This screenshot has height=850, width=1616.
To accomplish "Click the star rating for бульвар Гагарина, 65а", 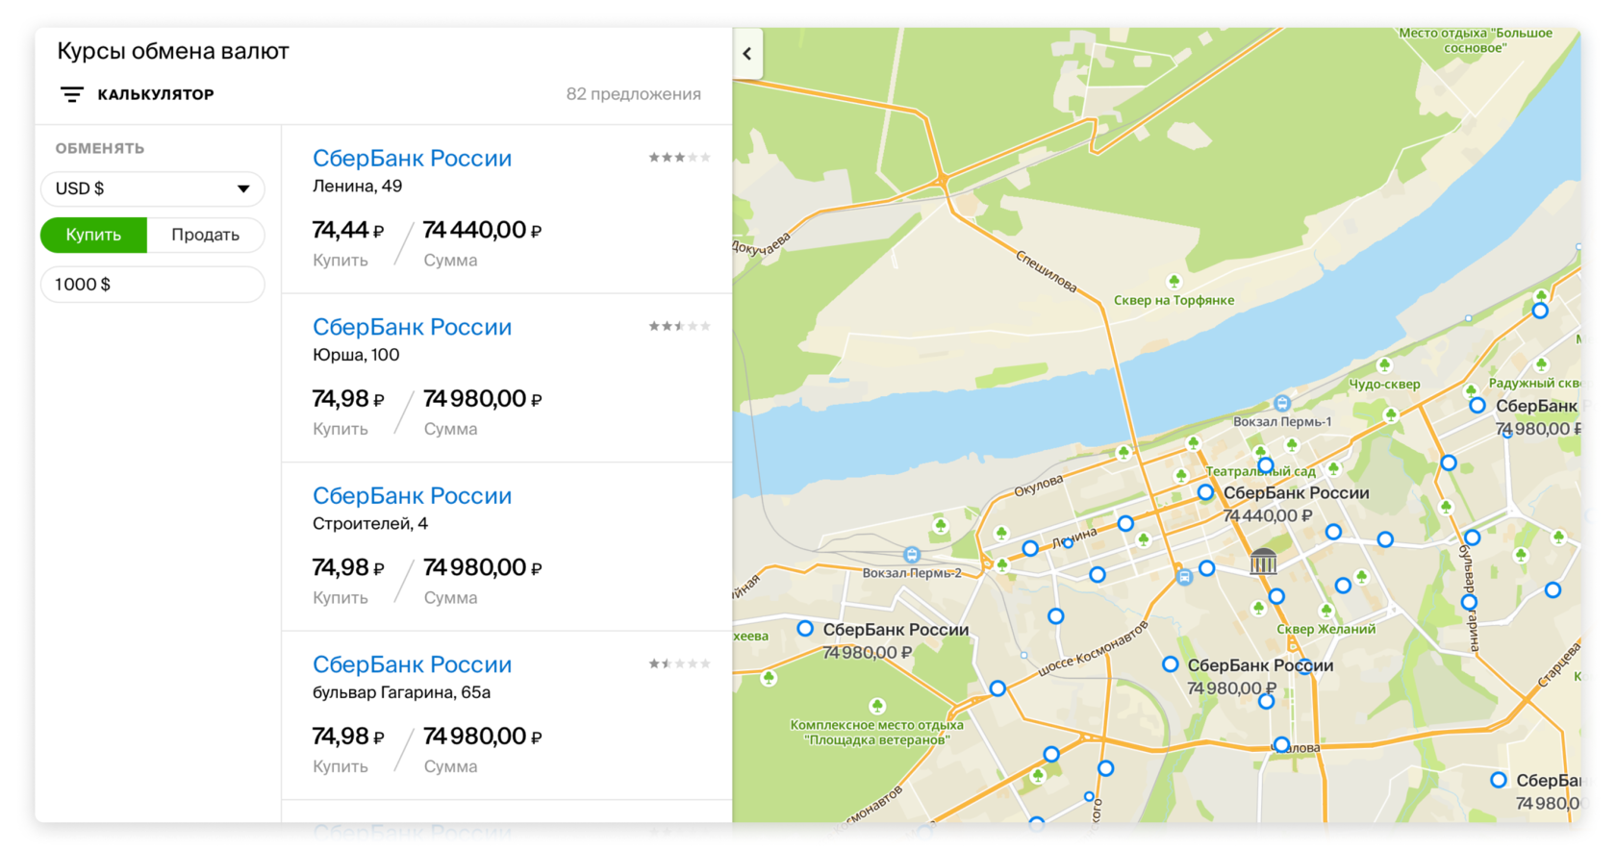I will coord(679,663).
